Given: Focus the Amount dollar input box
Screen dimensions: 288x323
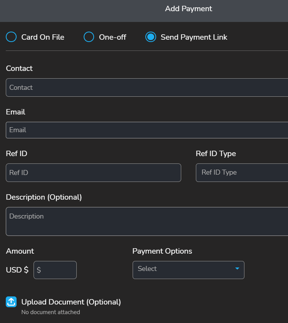Looking at the screenshot, I should coord(55,270).
